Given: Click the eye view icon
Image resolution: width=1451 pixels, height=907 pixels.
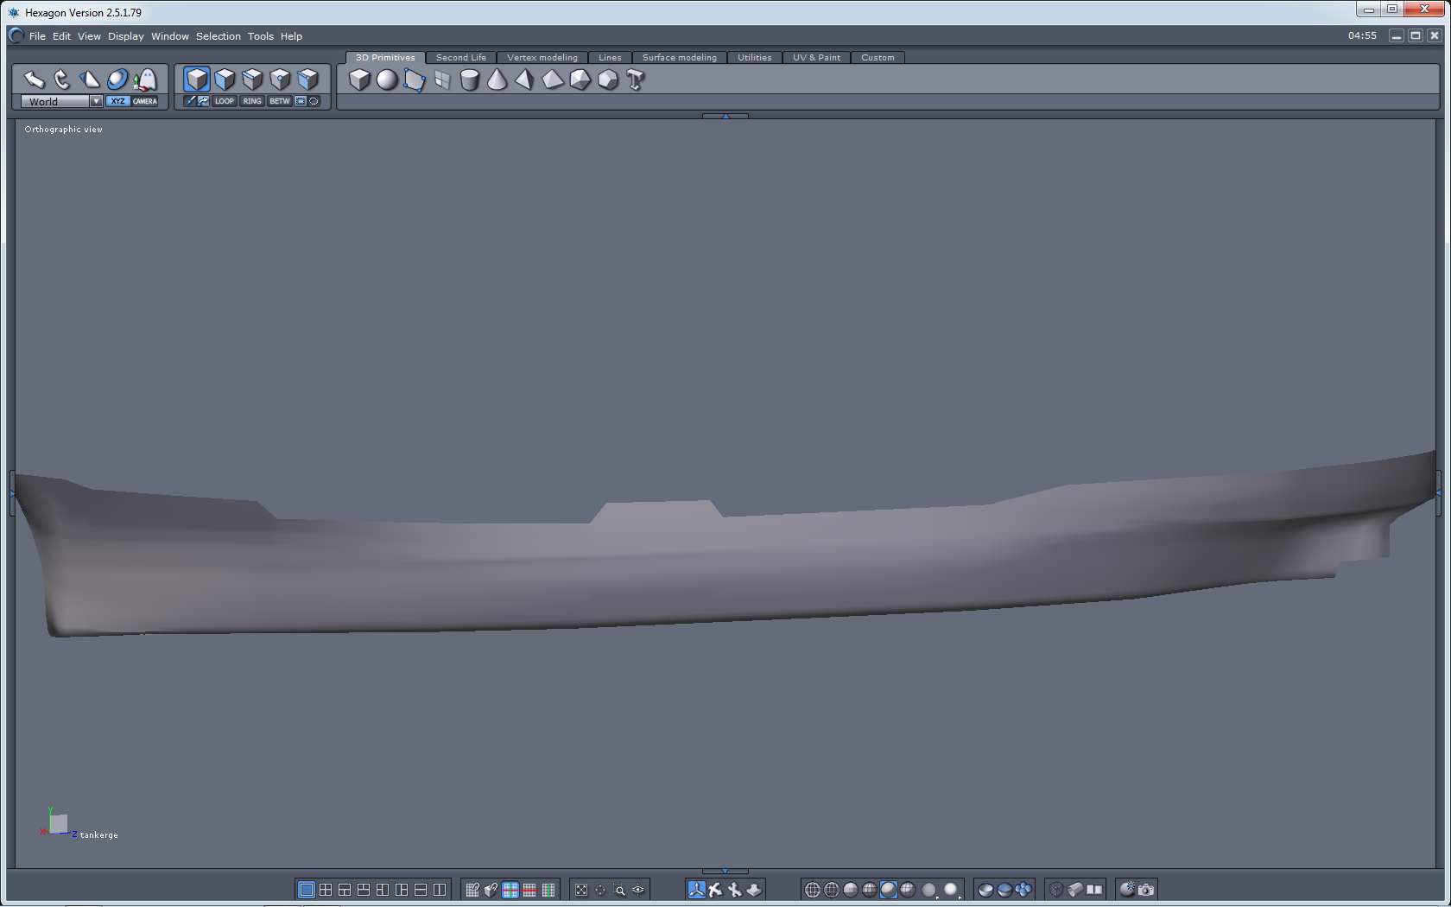Looking at the screenshot, I should pyautogui.click(x=638, y=890).
